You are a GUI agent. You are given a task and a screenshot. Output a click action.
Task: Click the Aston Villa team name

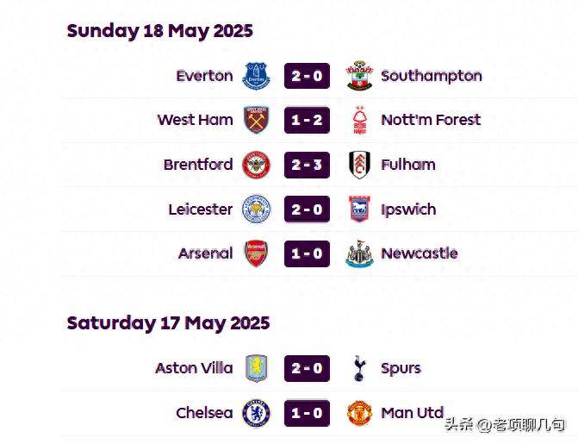point(194,368)
